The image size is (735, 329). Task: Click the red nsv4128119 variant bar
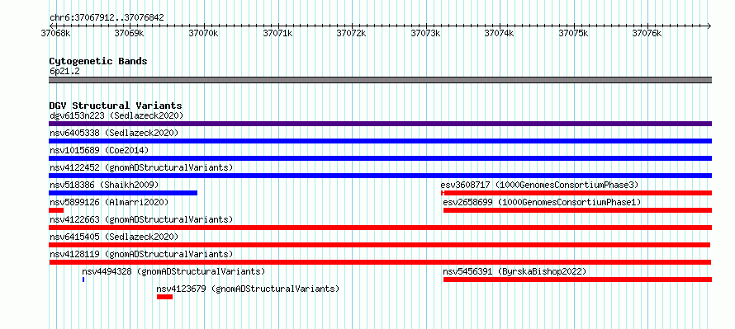click(380, 262)
